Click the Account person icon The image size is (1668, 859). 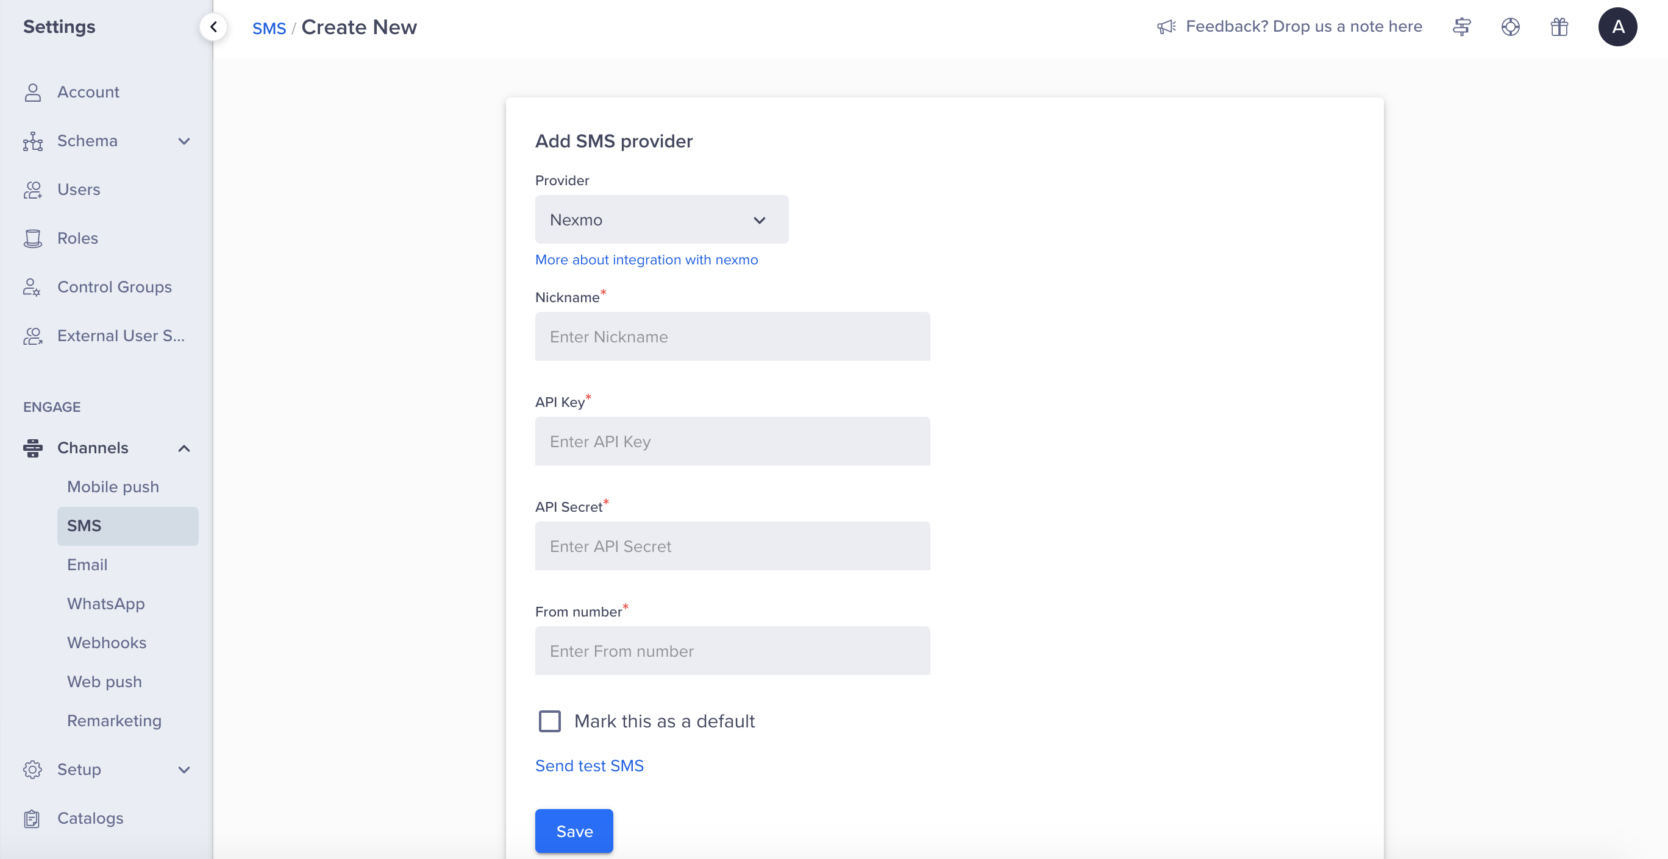coord(32,92)
